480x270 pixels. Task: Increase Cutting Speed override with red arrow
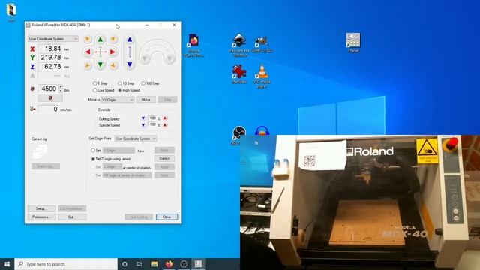(x=165, y=118)
